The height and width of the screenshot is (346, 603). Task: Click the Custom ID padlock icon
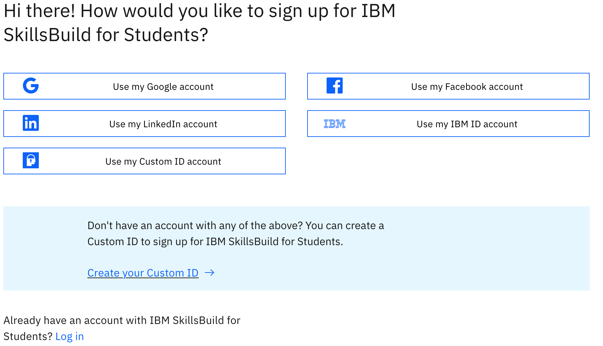[31, 161]
